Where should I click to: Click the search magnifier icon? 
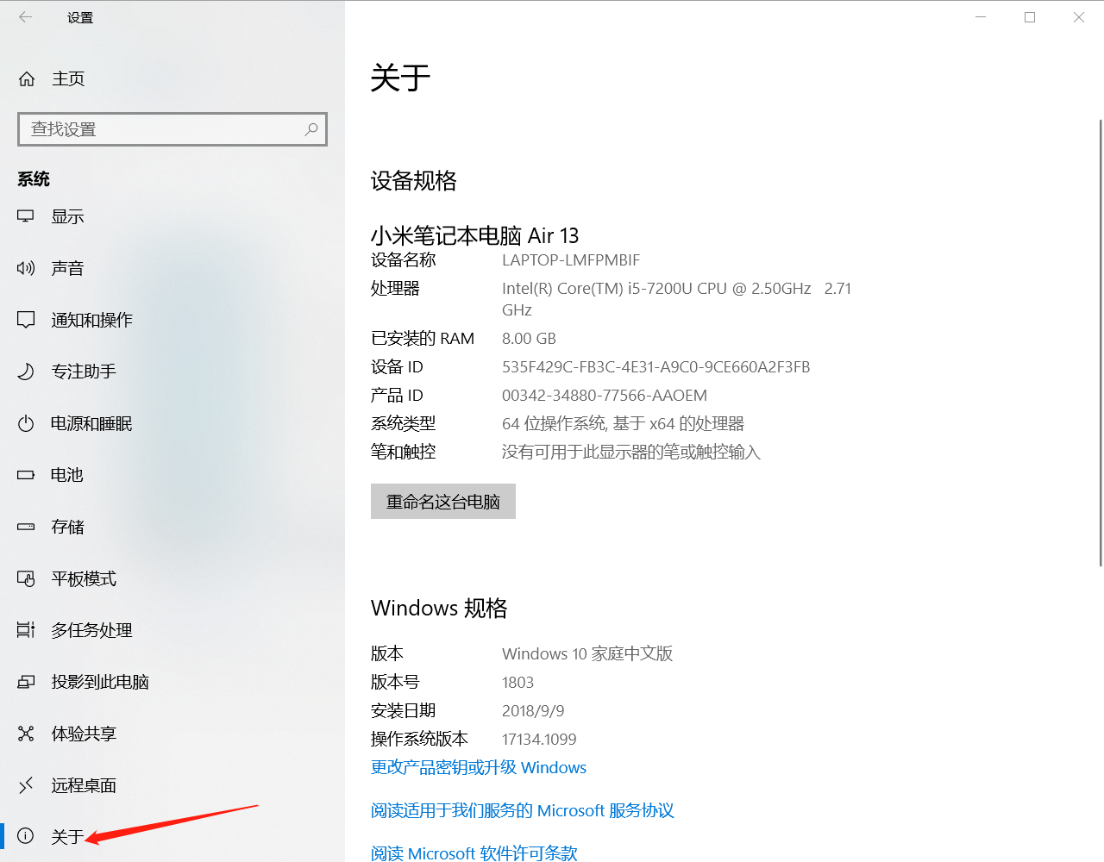[x=311, y=129]
